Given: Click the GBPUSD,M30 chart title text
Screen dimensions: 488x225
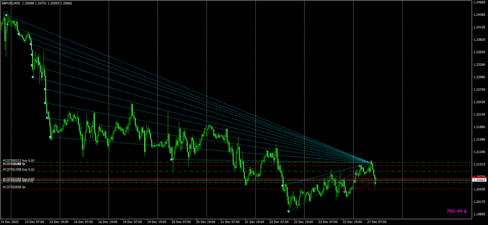Looking at the screenshot, I should tap(10, 3).
